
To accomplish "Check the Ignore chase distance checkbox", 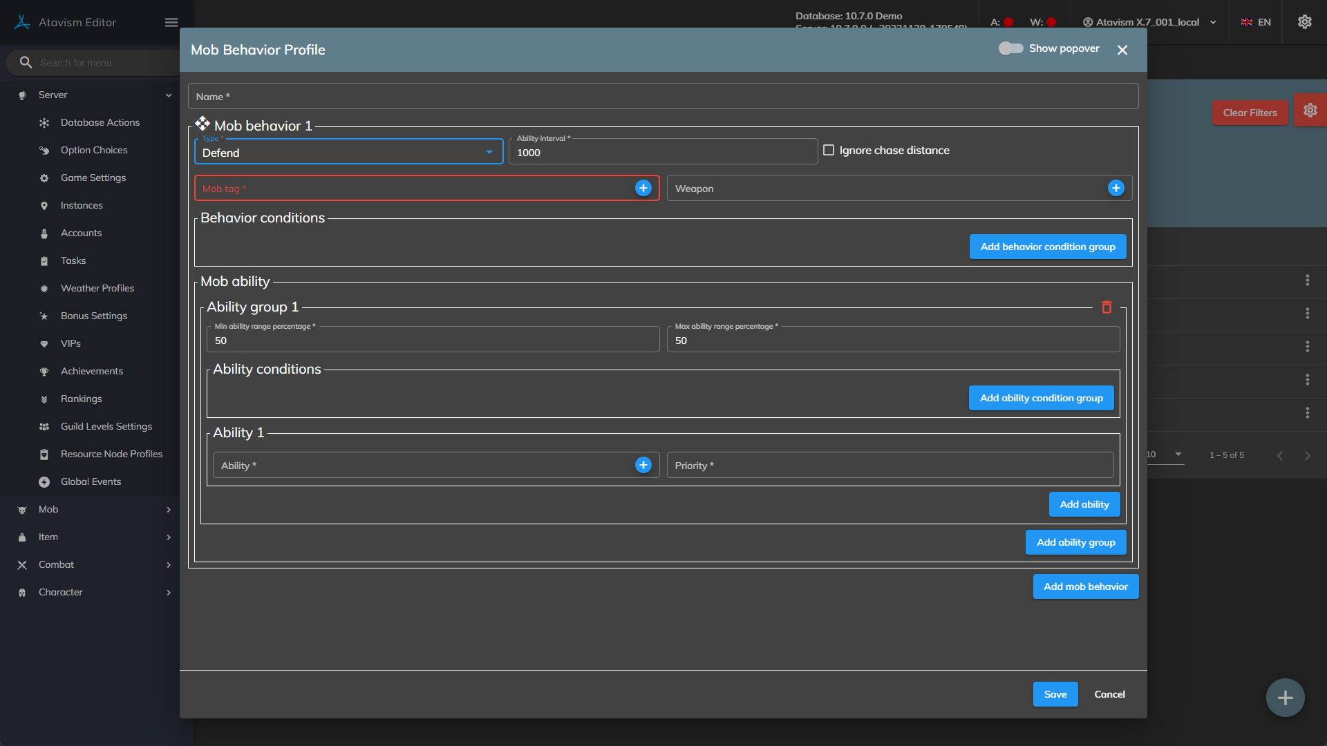I will click(x=829, y=150).
